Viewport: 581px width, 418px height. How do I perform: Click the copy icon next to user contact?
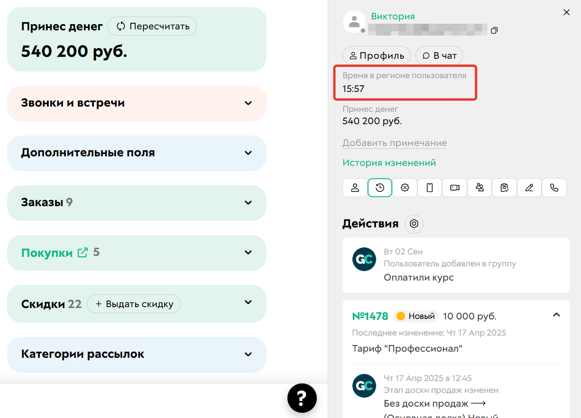pos(494,30)
